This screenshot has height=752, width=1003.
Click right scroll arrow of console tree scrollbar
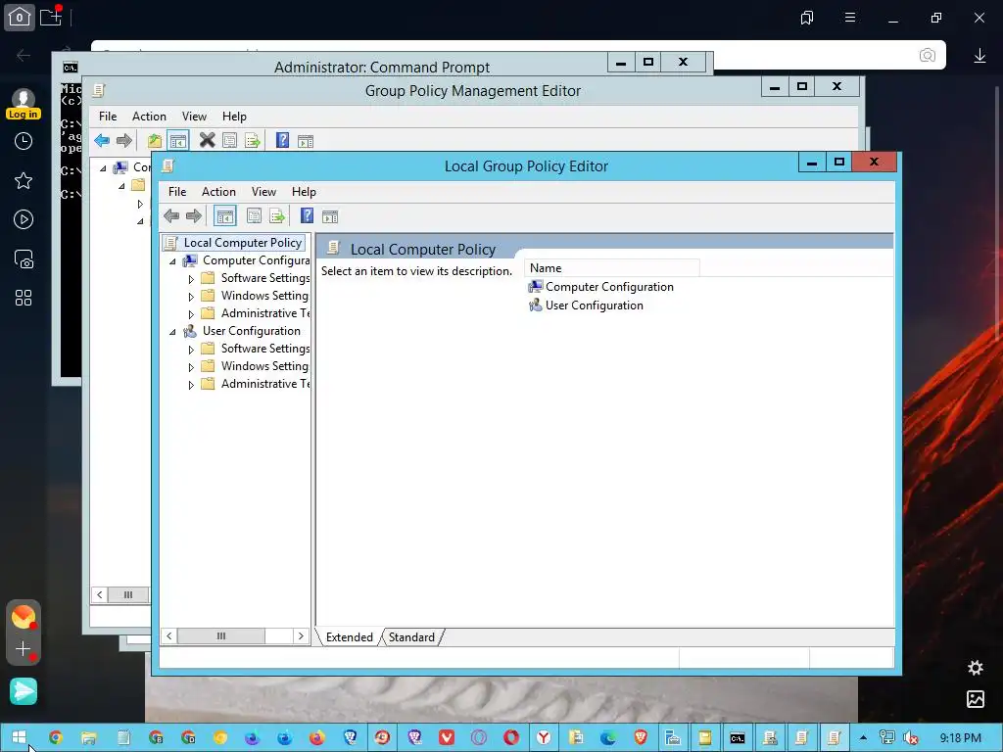(301, 635)
